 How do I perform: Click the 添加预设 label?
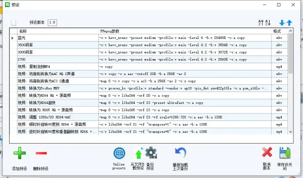[19, 168]
